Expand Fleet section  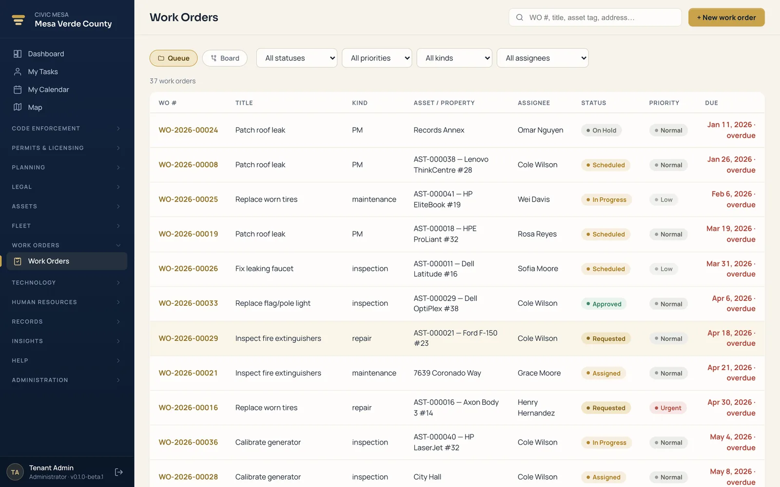(x=67, y=226)
